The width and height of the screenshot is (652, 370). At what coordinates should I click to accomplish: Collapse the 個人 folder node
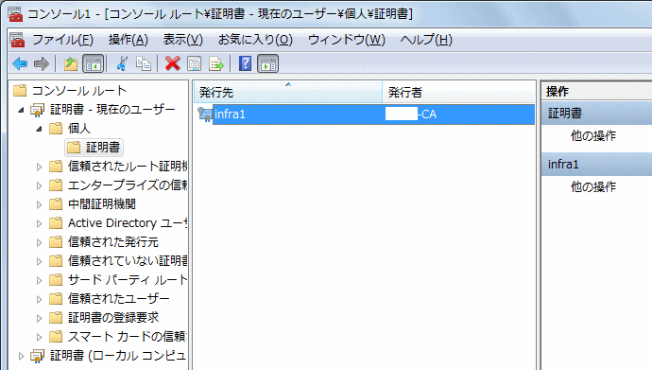click(39, 129)
